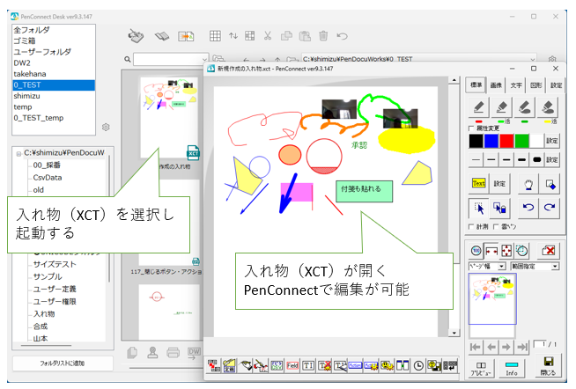Collapse the C:¥shimizu¥PenDocuW tree node
Viewport: 576px width, 389px height.
pos(18,152)
